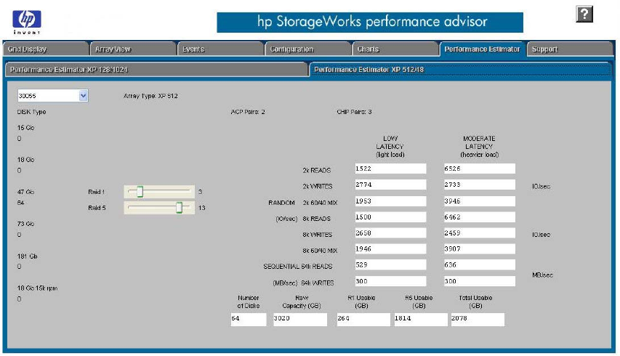Click the 'ACP Pairs: 2' text
This screenshot has height=356, width=620.
248,112
